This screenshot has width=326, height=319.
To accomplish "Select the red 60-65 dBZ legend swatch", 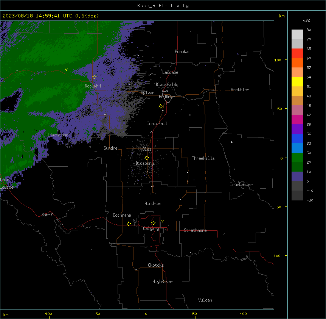I will click(x=297, y=53).
